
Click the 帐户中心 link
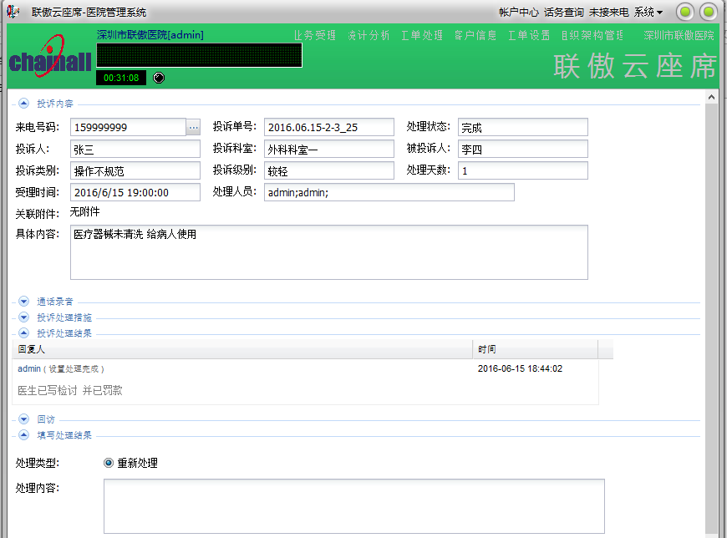[x=518, y=12]
